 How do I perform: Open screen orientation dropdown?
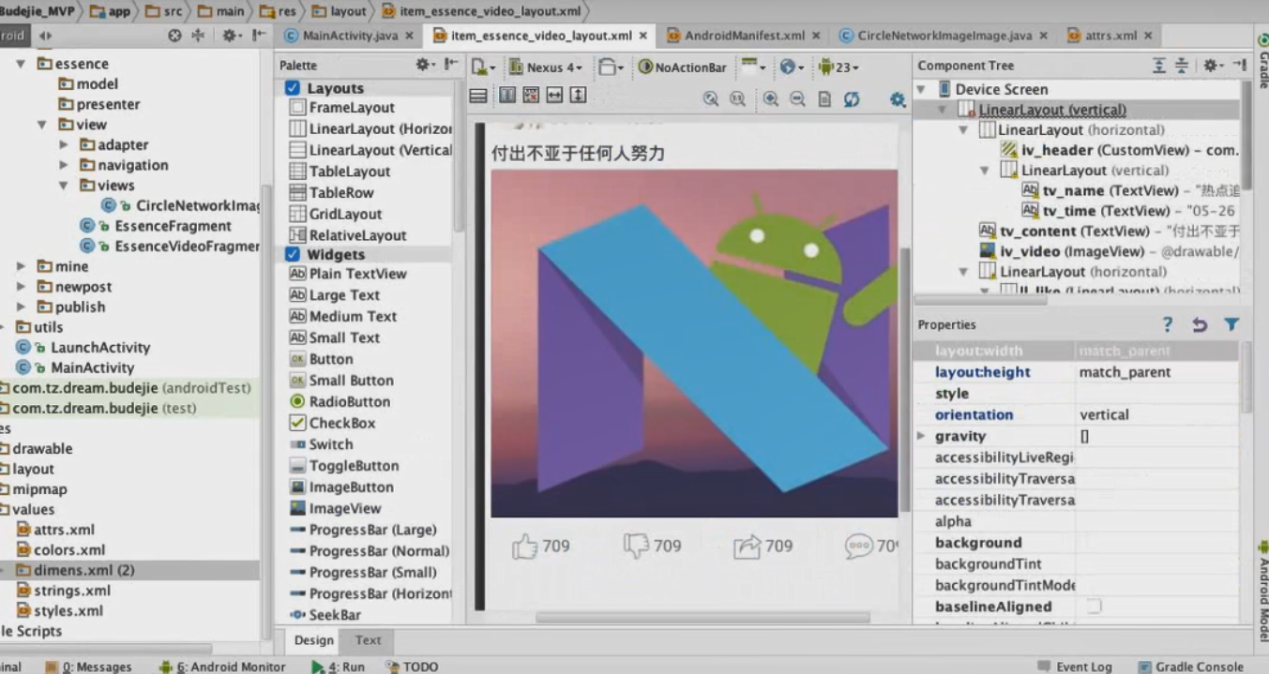coord(612,67)
